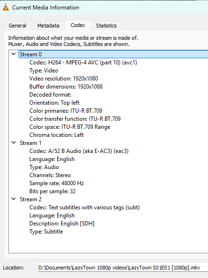Screen dimensions: 208x278
Task: Select 'Orientation: Top left' row
Action: [x=54, y=103]
